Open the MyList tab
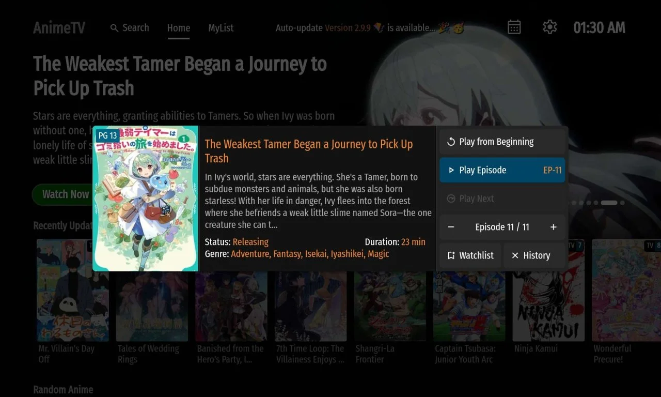The height and width of the screenshot is (397, 661). (221, 28)
